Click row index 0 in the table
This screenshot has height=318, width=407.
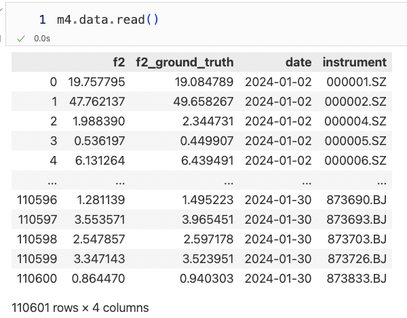pos(54,82)
